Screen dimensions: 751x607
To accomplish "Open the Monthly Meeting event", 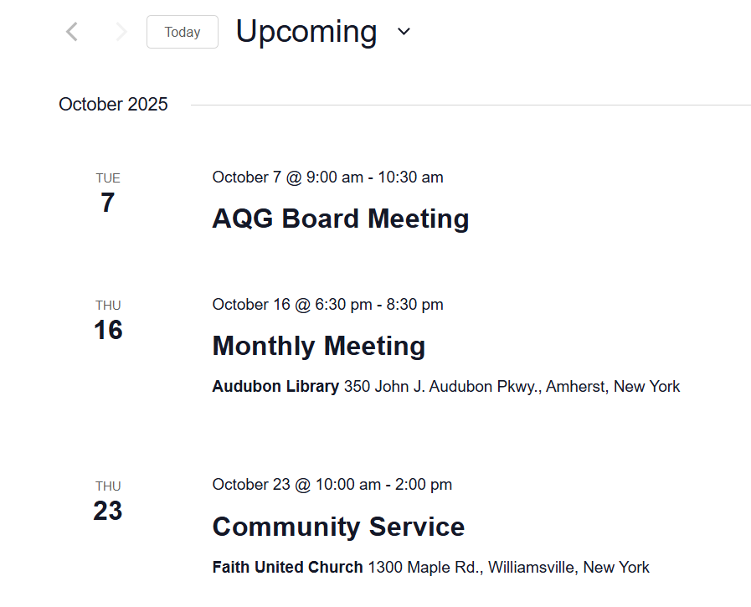I will click(318, 346).
